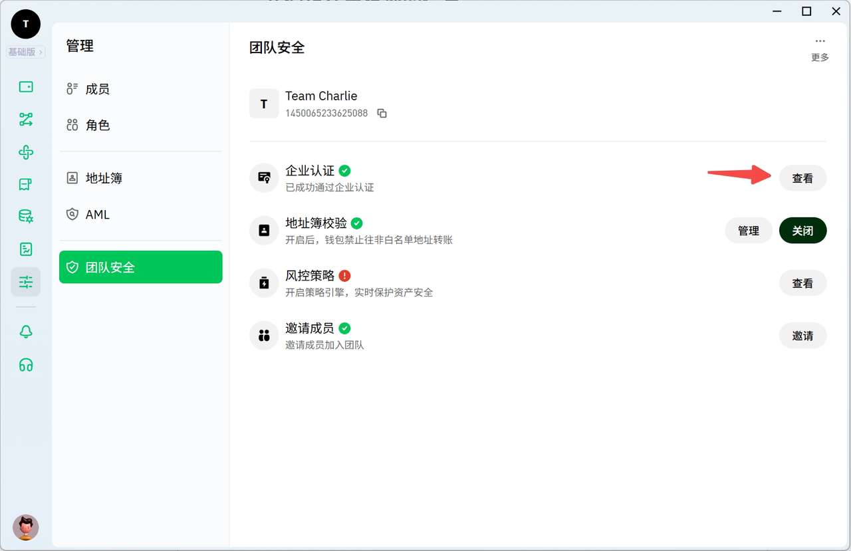View the 企业认证 enterprise certification details
Screen dimensions: 851x551
[802, 178]
